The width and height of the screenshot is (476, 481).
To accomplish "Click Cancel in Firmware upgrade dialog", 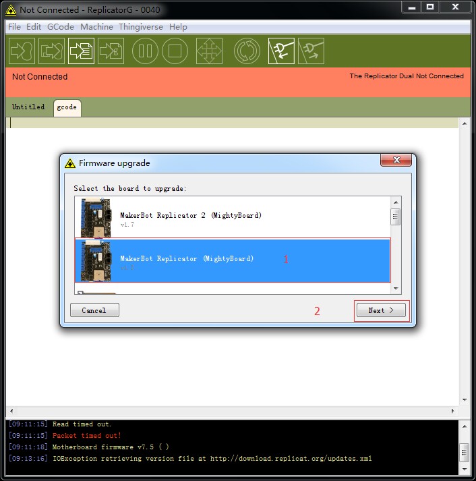I will pos(94,310).
